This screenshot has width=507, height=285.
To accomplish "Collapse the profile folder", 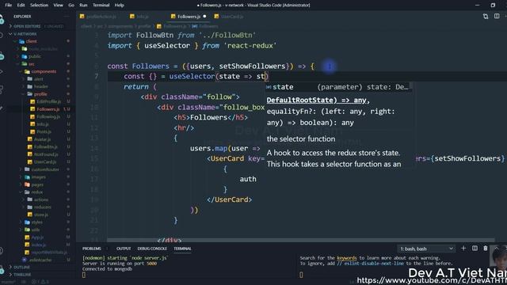I will (40, 94).
